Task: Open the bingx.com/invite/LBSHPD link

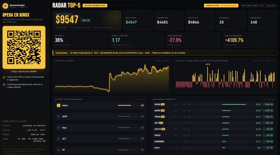Action: click(24, 72)
